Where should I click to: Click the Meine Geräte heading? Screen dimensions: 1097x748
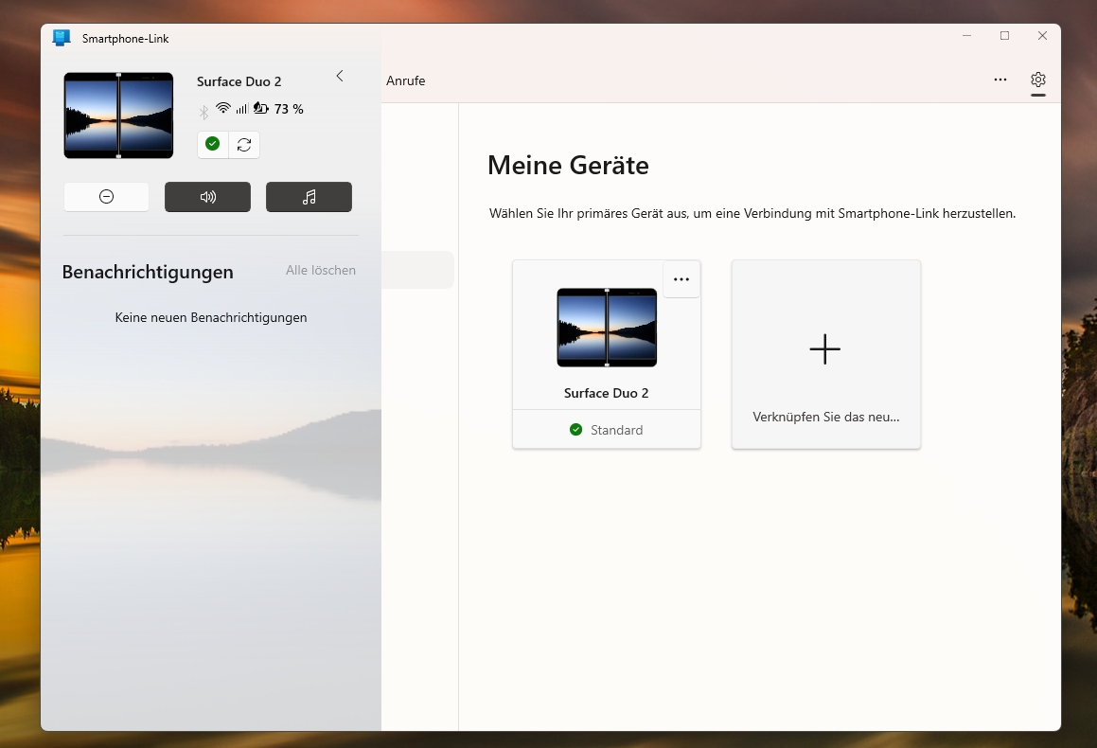[568, 165]
